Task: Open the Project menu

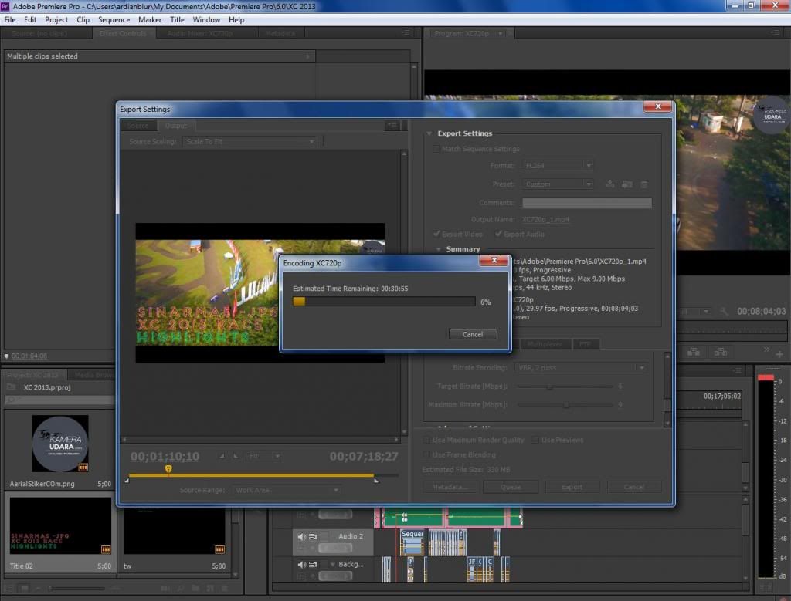Action: click(x=56, y=19)
